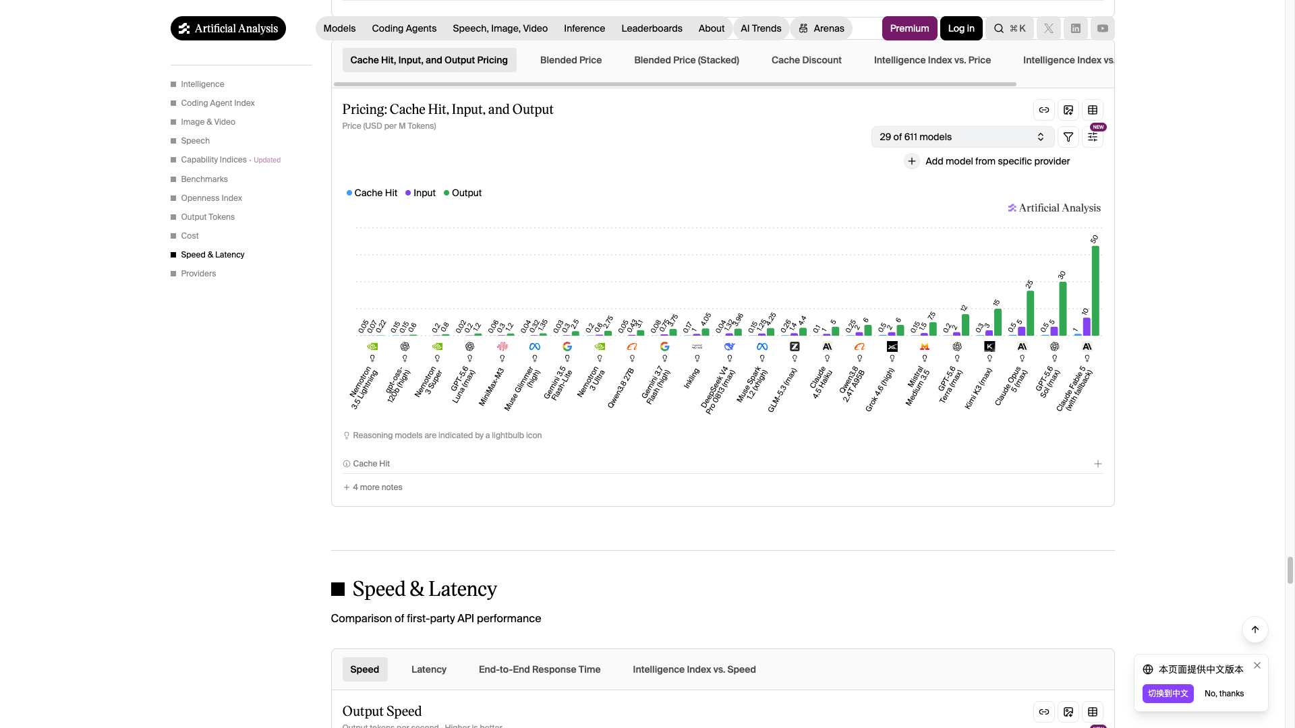The width and height of the screenshot is (1295, 728).
Task: Copy link to Output Speed chart
Action: [1043, 712]
